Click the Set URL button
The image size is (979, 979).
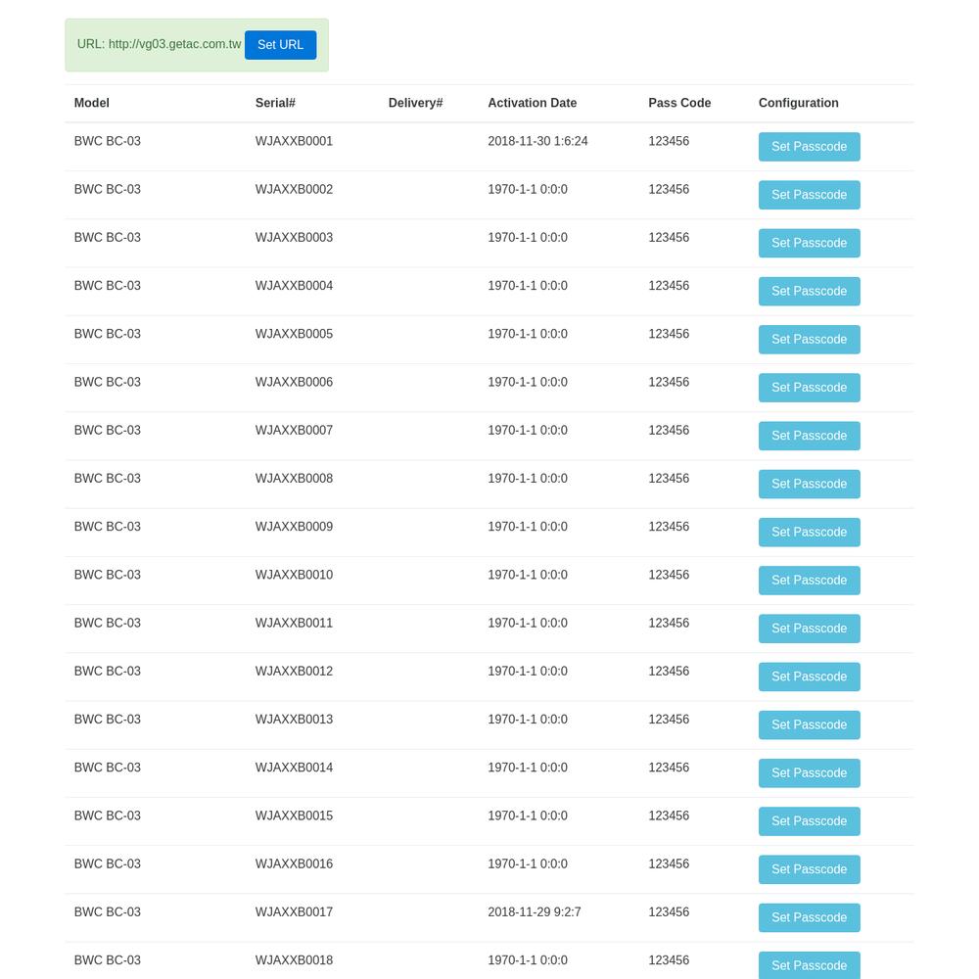(x=280, y=45)
